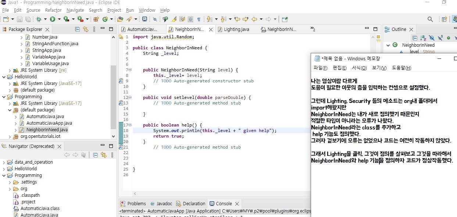Open the Navigate menu
This screenshot has height=217, width=457.
click(x=75, y=10)
